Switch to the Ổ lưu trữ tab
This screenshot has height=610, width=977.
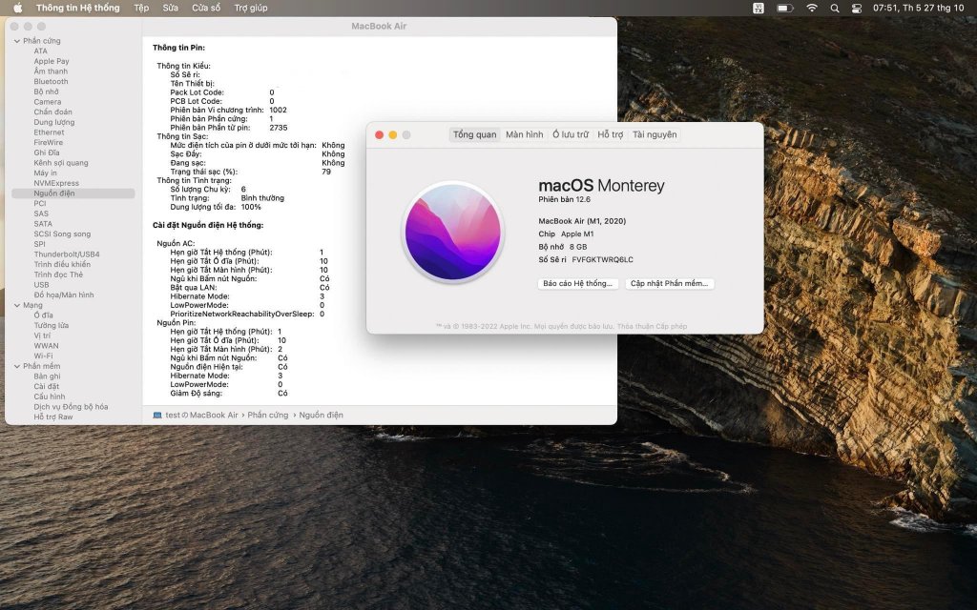[x=571, y=134]
